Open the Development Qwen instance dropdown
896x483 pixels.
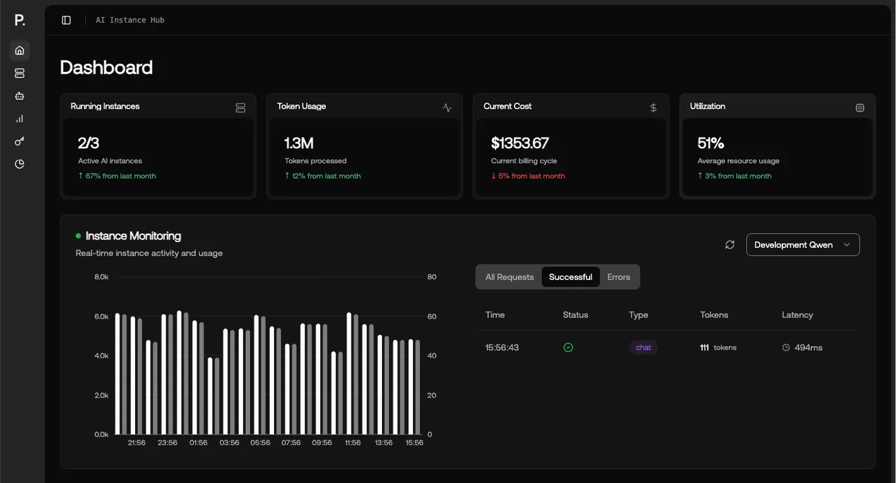(803, 244)
